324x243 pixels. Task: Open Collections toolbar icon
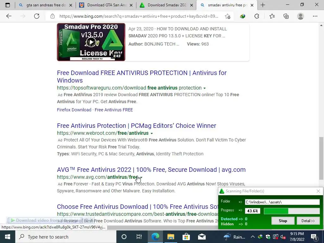click(286, 16)
